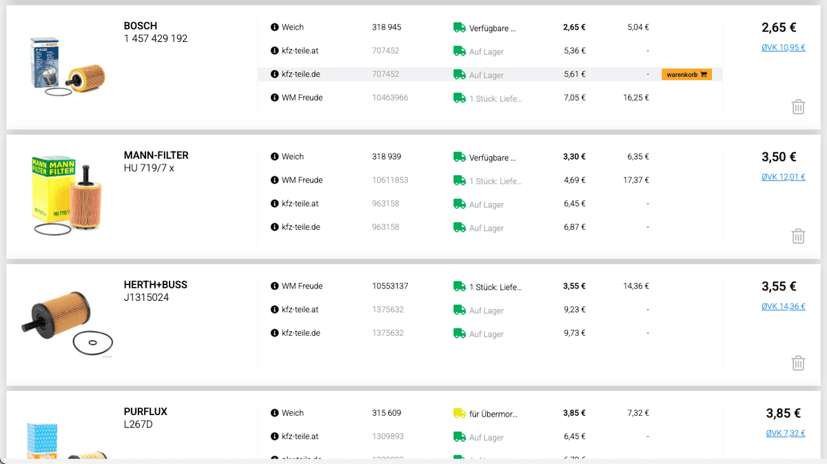Click the MANN-FILTER brand name
The height and width of the screenshot is (464, 827).
156,156
